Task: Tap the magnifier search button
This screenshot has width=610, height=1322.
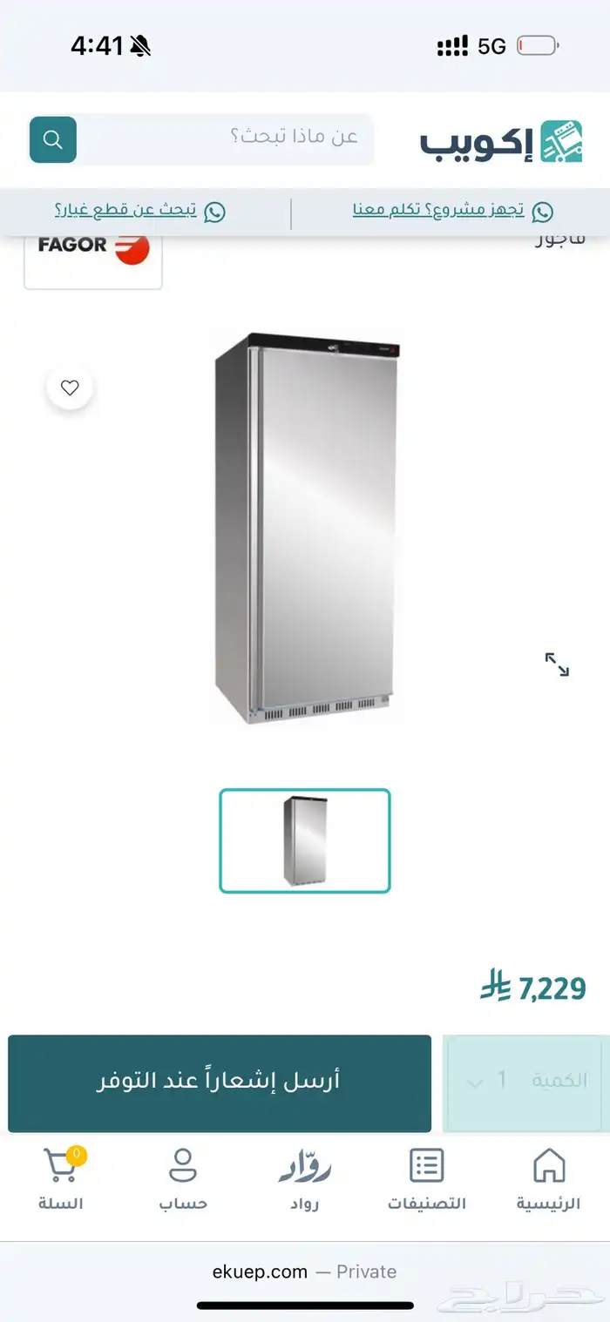Action: (53, 139)
